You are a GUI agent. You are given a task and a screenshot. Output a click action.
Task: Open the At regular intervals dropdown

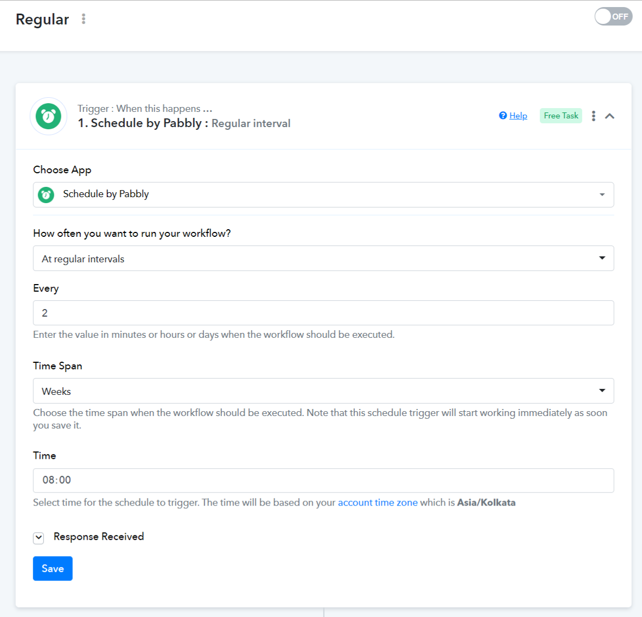pos(323,258)
